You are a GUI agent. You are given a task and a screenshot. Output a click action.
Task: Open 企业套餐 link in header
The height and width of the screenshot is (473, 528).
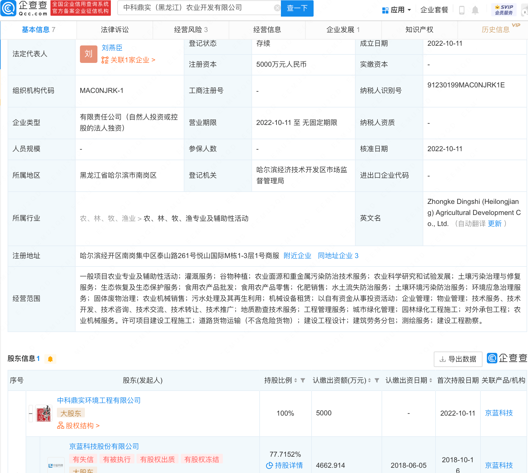pyautogui.click(x=434, y=10)
